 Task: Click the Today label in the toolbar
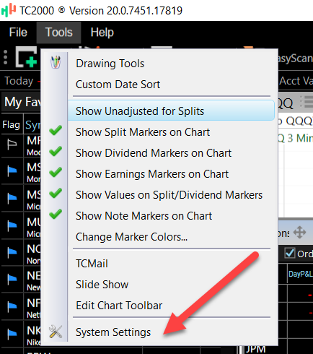pyautogui.click(x=19, y=81)
